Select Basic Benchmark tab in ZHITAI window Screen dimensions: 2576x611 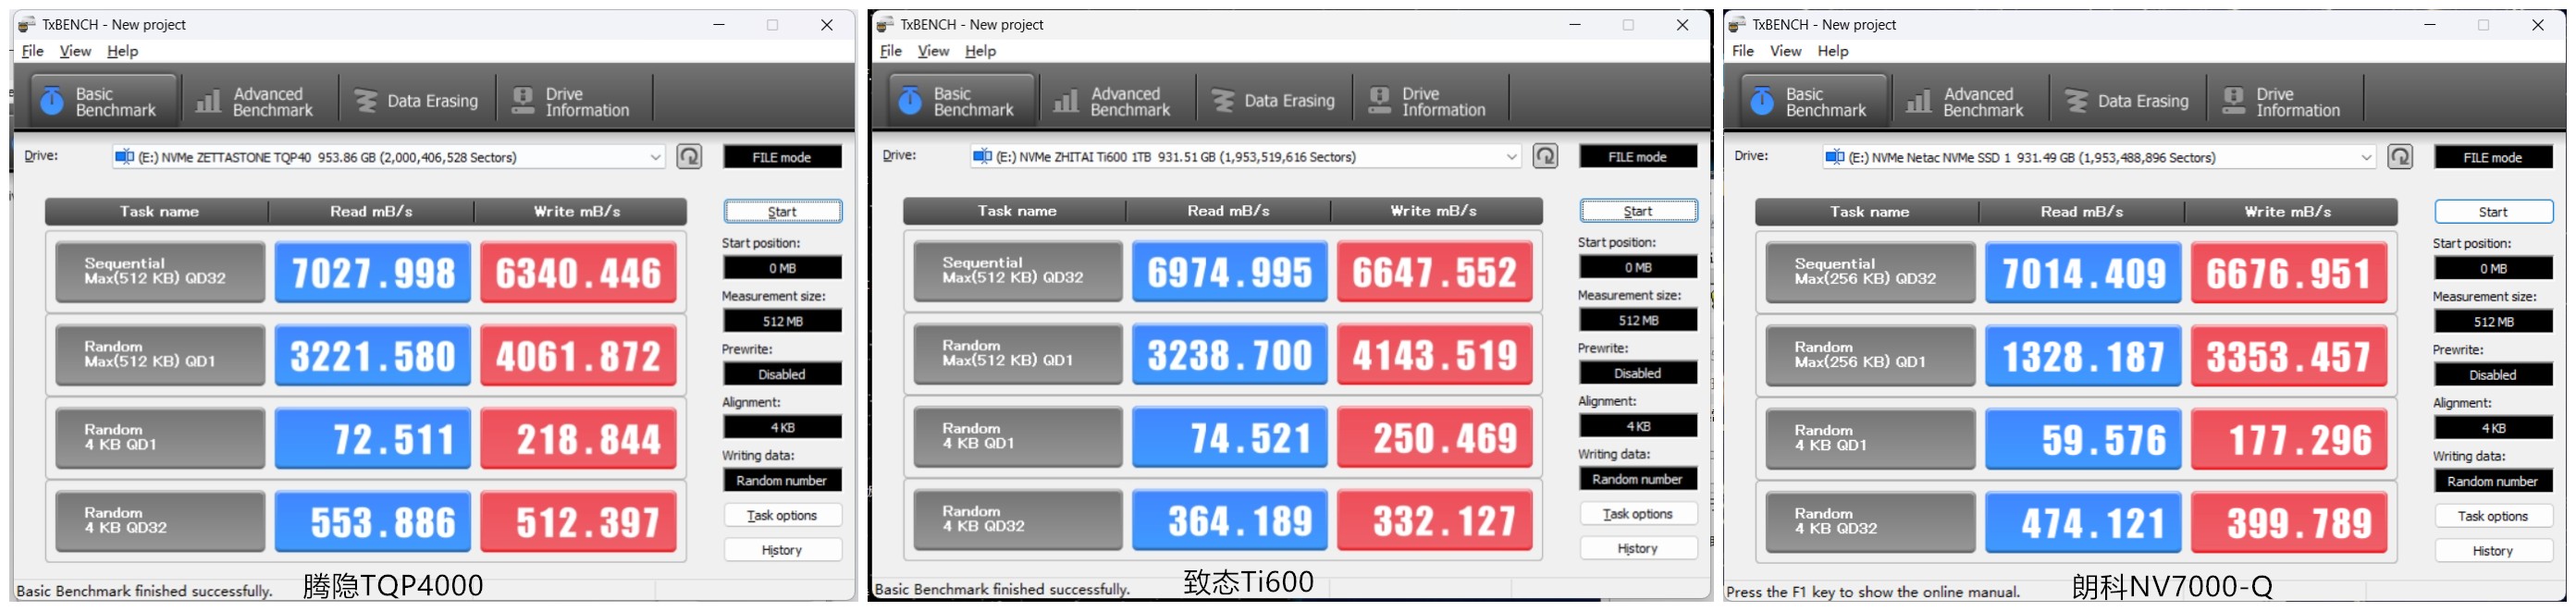960,101
